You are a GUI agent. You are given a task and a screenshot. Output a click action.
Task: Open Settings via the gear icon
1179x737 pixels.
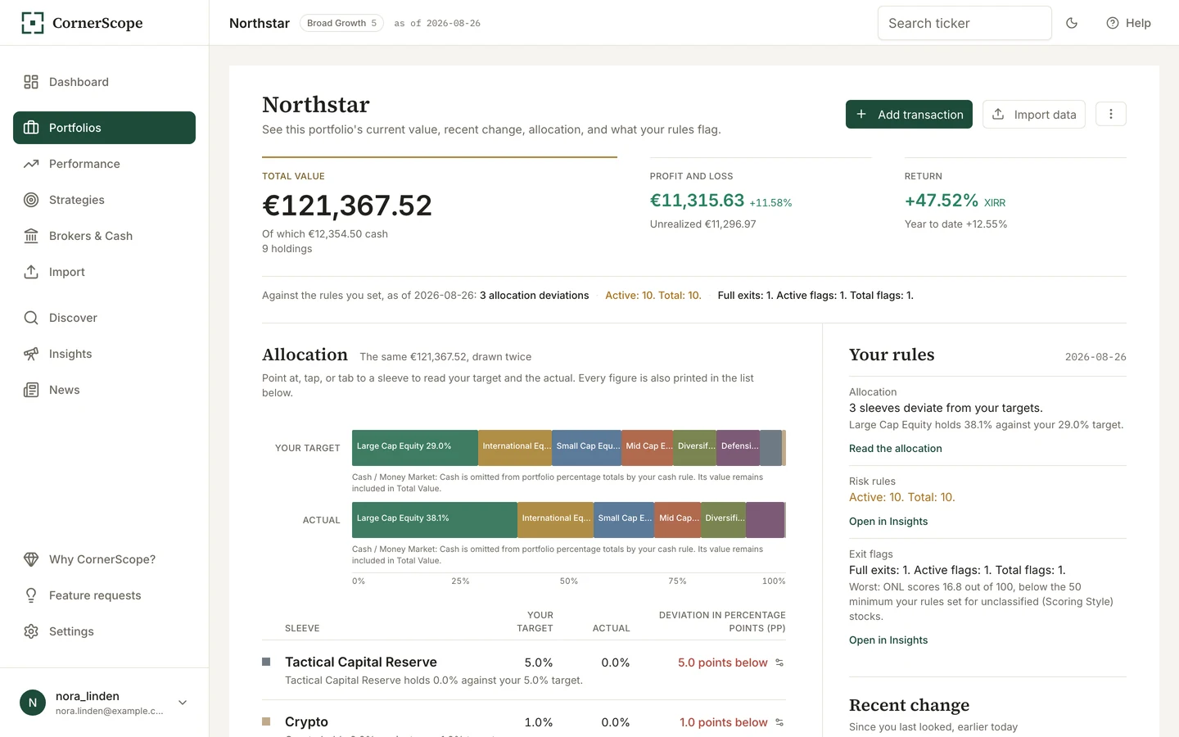pyautogui.click(x=31, y=631)
